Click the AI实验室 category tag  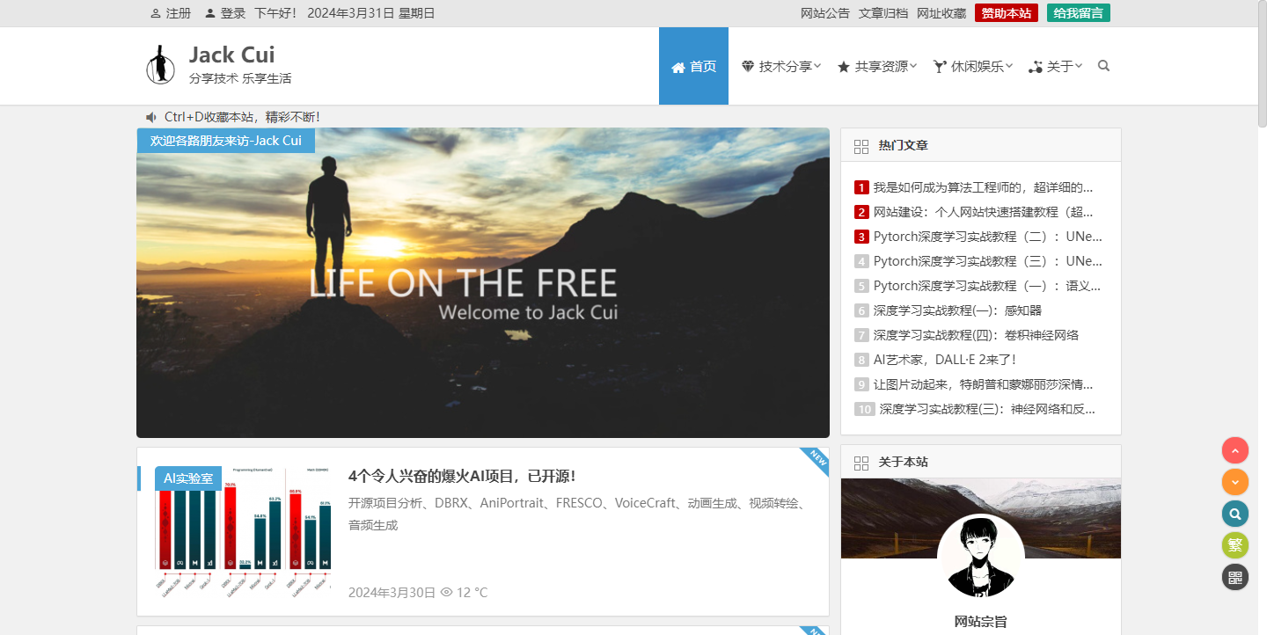tap(188, 478)
